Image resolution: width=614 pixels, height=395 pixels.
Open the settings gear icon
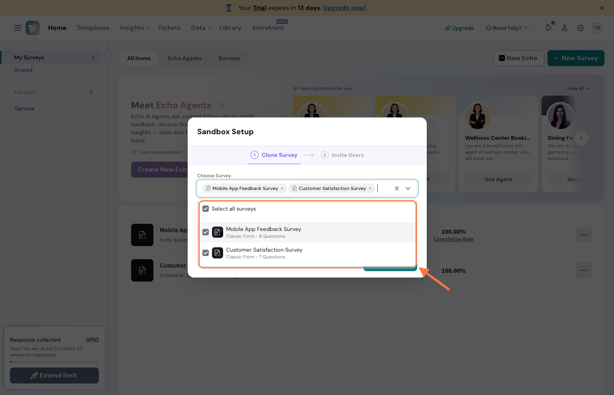[581, 28]
